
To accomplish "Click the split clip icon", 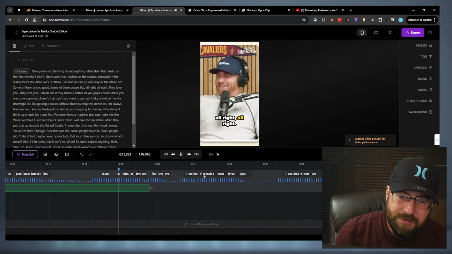I will [x=67, y=154].
